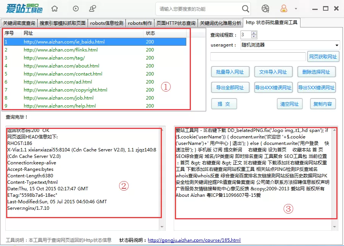
Task: Open the gongju.aizhan.com/course/185.html link
Action: tap(194, 240)
